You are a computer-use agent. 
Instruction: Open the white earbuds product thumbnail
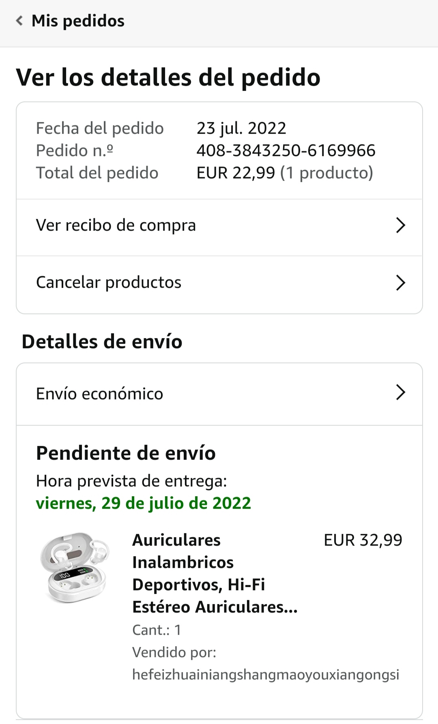pos(74,567)
